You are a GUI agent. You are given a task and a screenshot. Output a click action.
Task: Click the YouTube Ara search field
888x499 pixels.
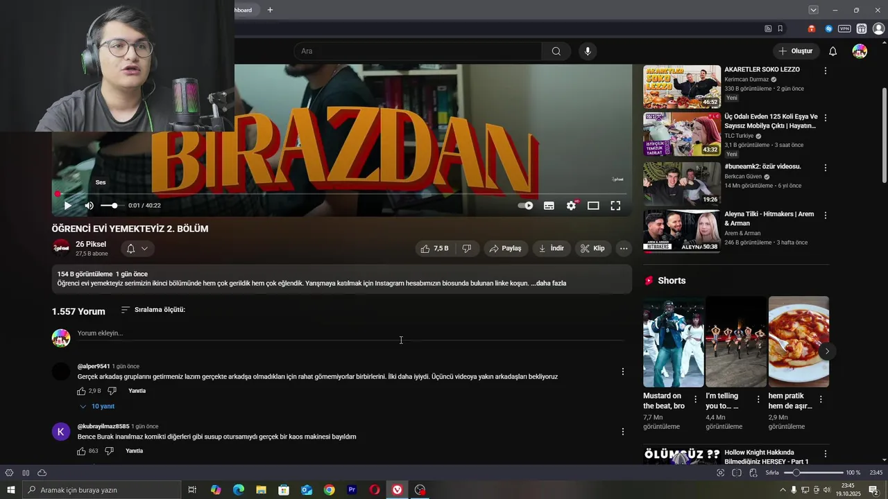[418, 51]
